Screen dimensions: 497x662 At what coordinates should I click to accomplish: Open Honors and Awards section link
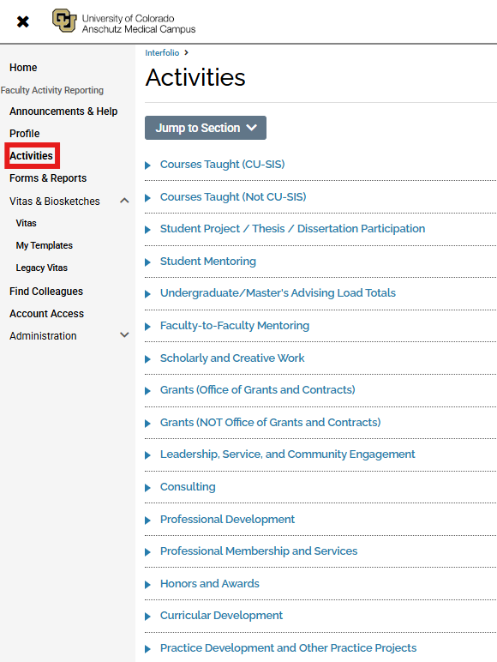pos(210,583)
